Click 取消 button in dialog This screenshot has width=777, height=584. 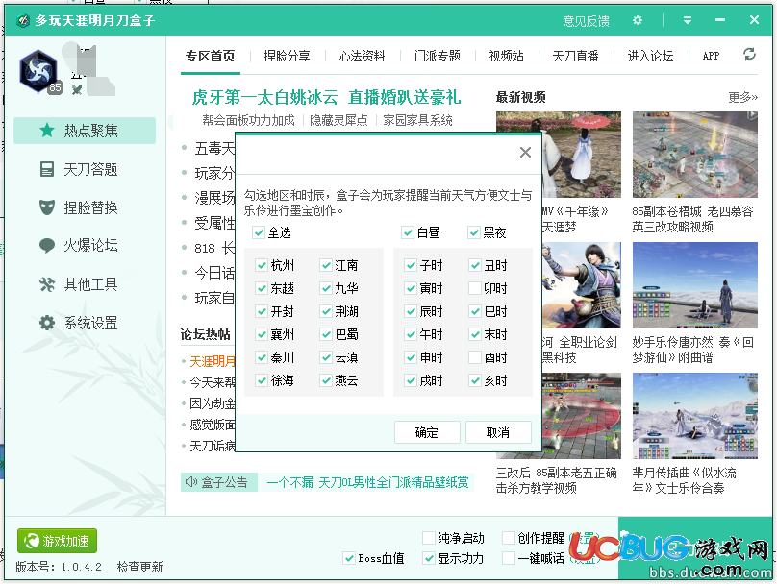(x=498, y=432)
